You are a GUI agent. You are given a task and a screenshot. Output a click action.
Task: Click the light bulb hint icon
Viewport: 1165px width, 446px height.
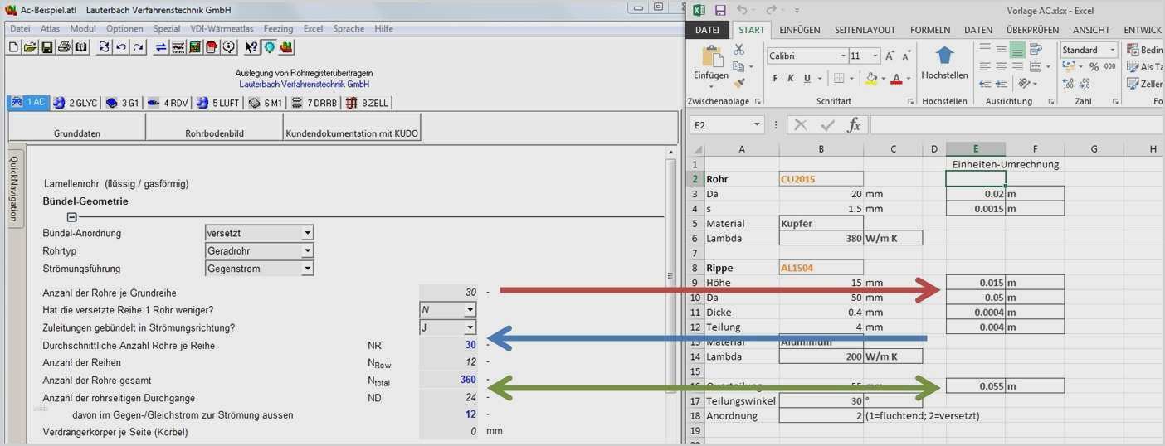[269, 47]
